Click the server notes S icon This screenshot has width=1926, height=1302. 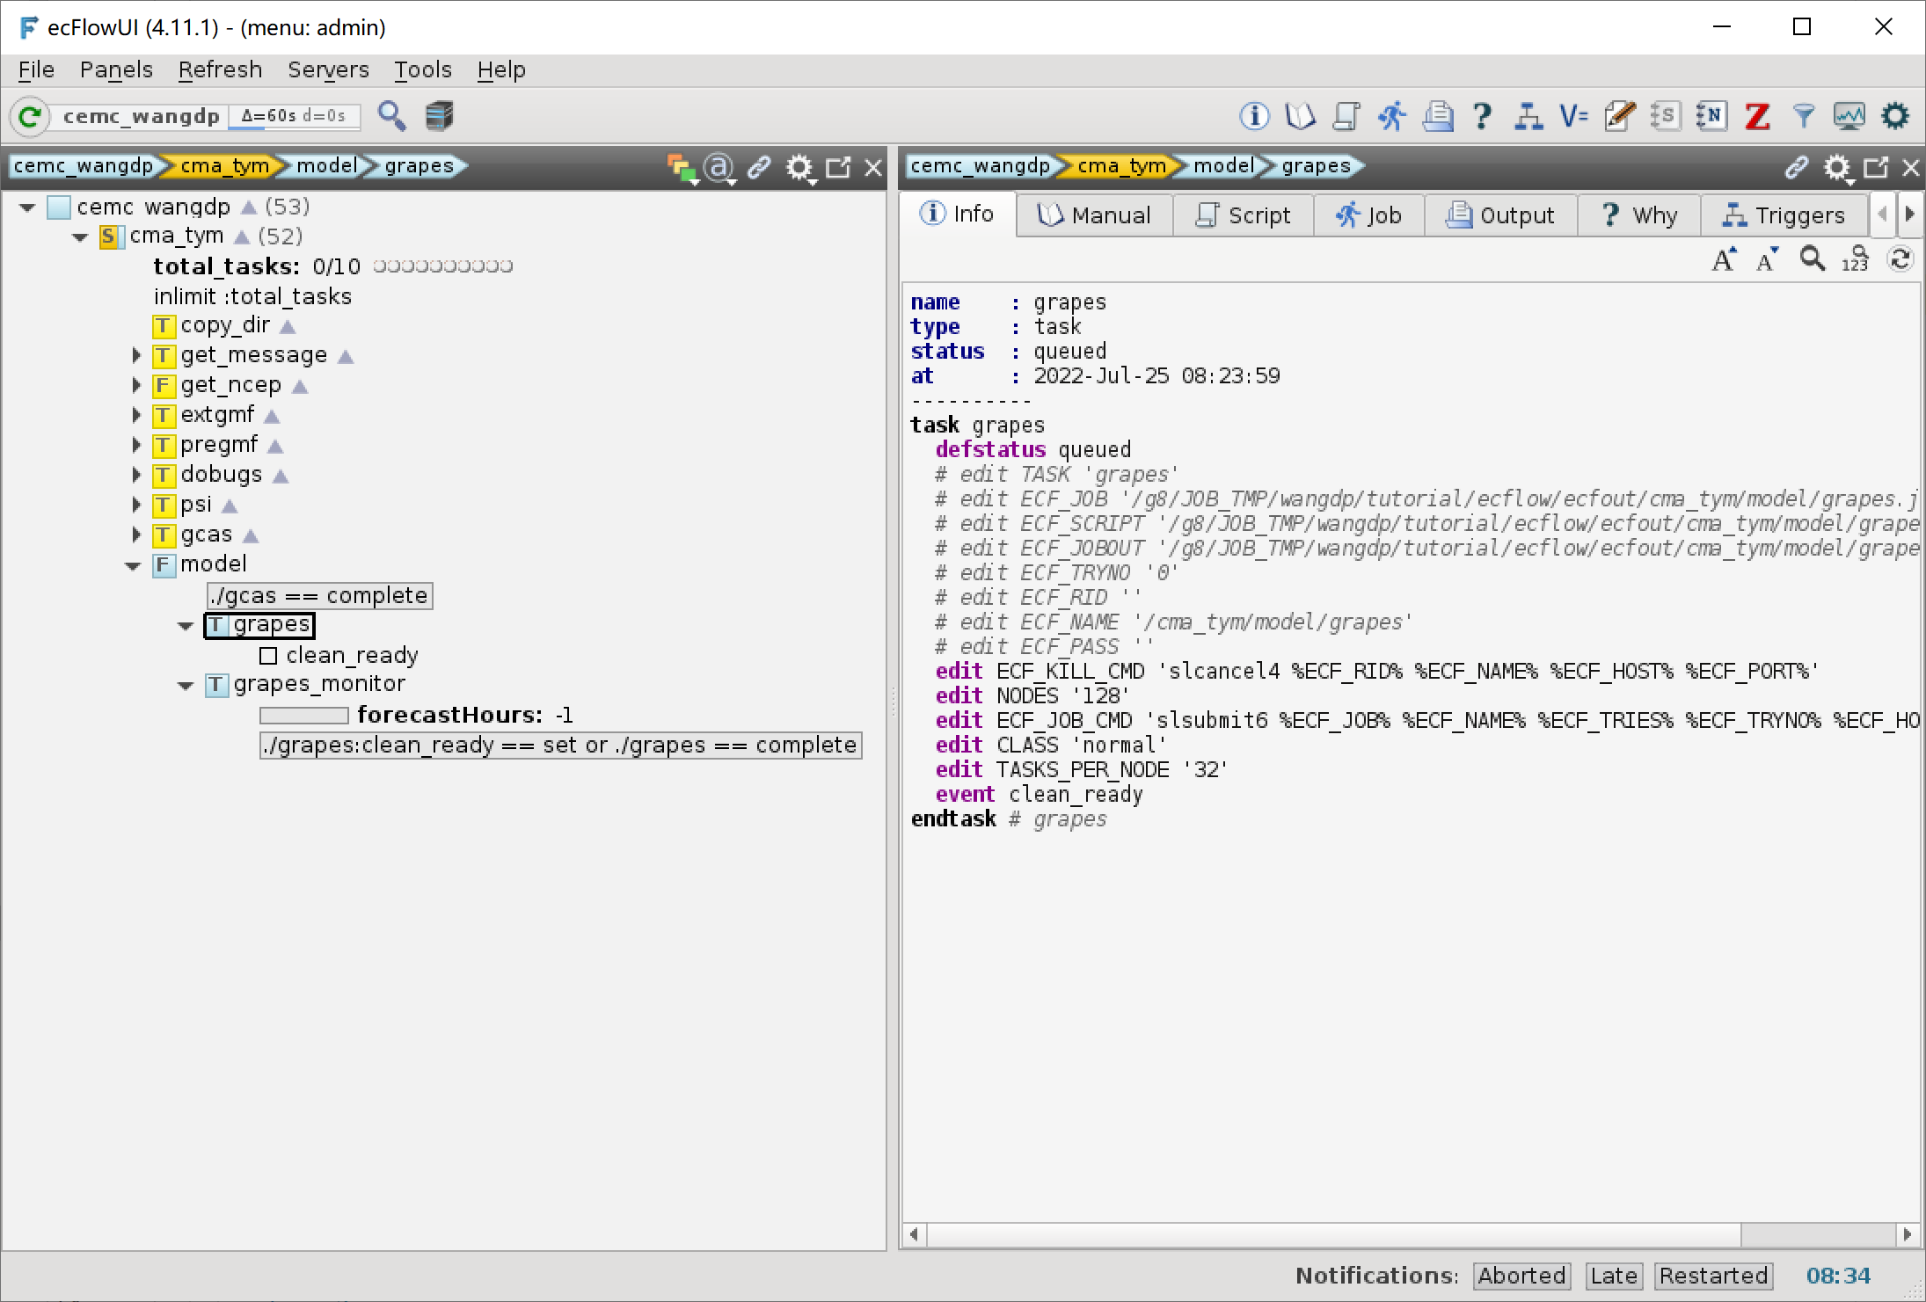pos(1666,116)
